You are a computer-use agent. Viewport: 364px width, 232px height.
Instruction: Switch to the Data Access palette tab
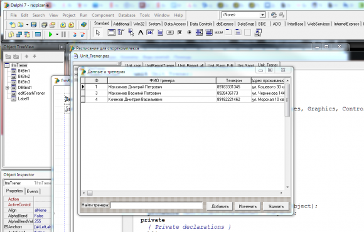point(175,24)
